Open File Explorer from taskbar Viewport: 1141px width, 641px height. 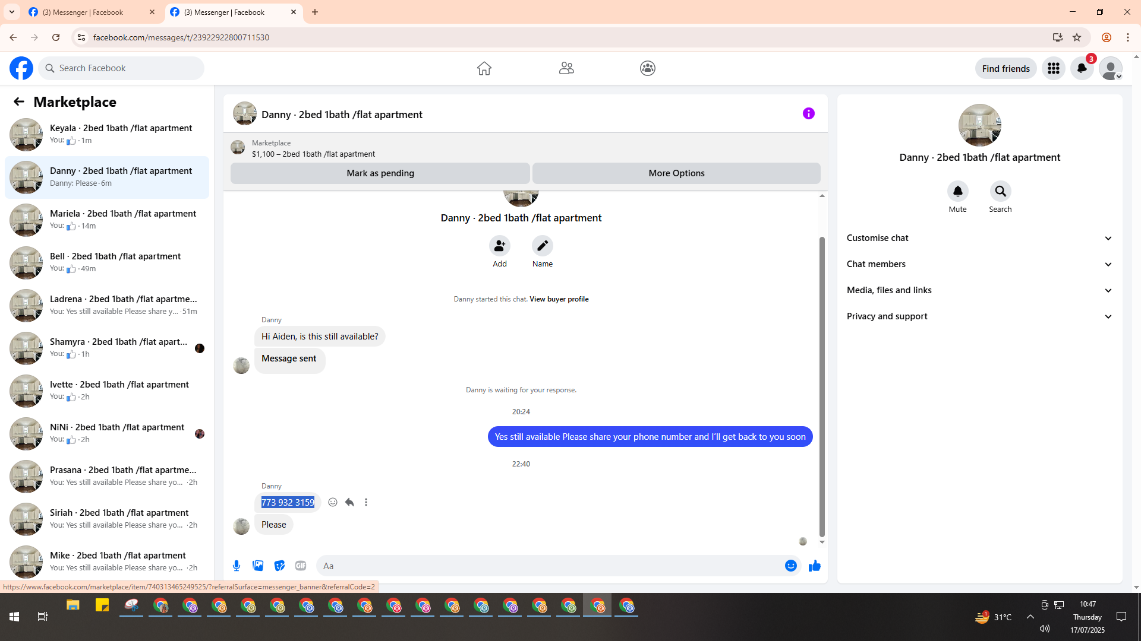(73, 605)
